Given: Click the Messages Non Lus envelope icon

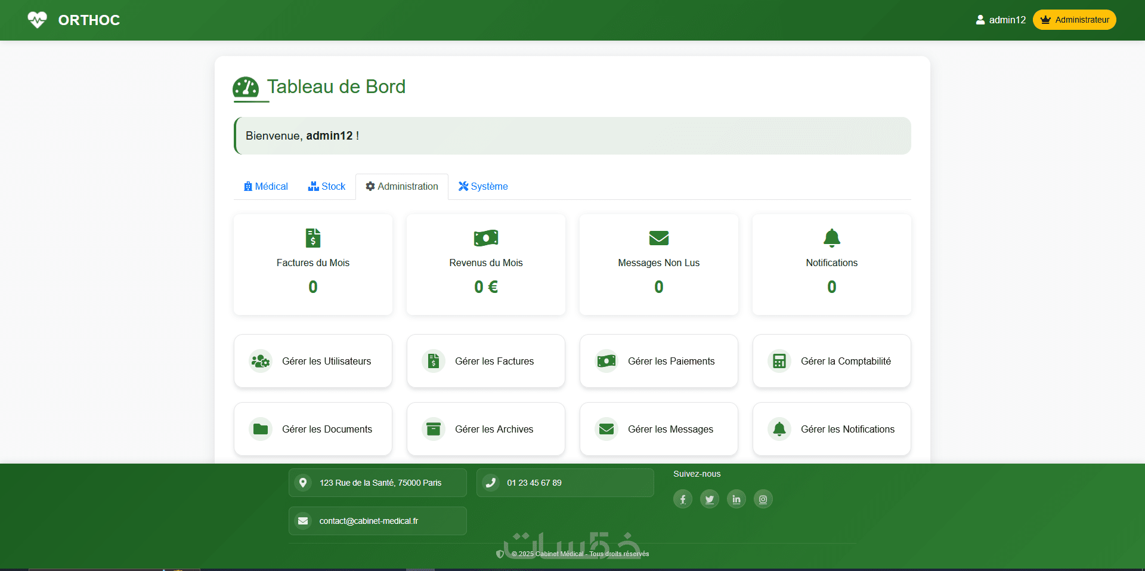Looking at the screenshot, I should 659,238.
